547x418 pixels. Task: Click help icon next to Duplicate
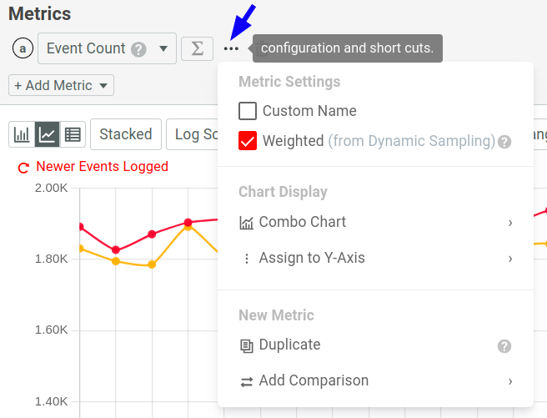click(x=504, y=345)
